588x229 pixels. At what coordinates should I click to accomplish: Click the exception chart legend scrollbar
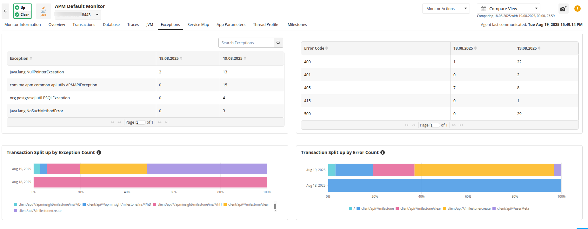[275, 207]
